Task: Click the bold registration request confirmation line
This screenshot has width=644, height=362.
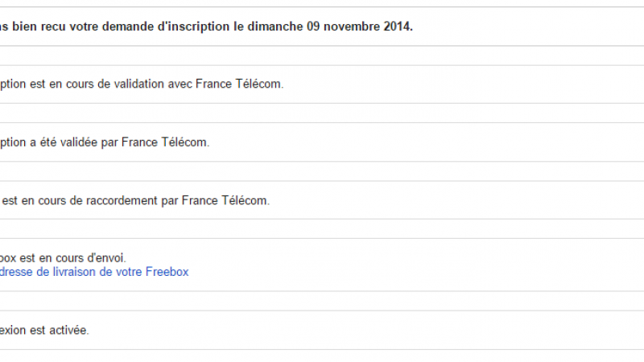Action: (x=206, y=26)
